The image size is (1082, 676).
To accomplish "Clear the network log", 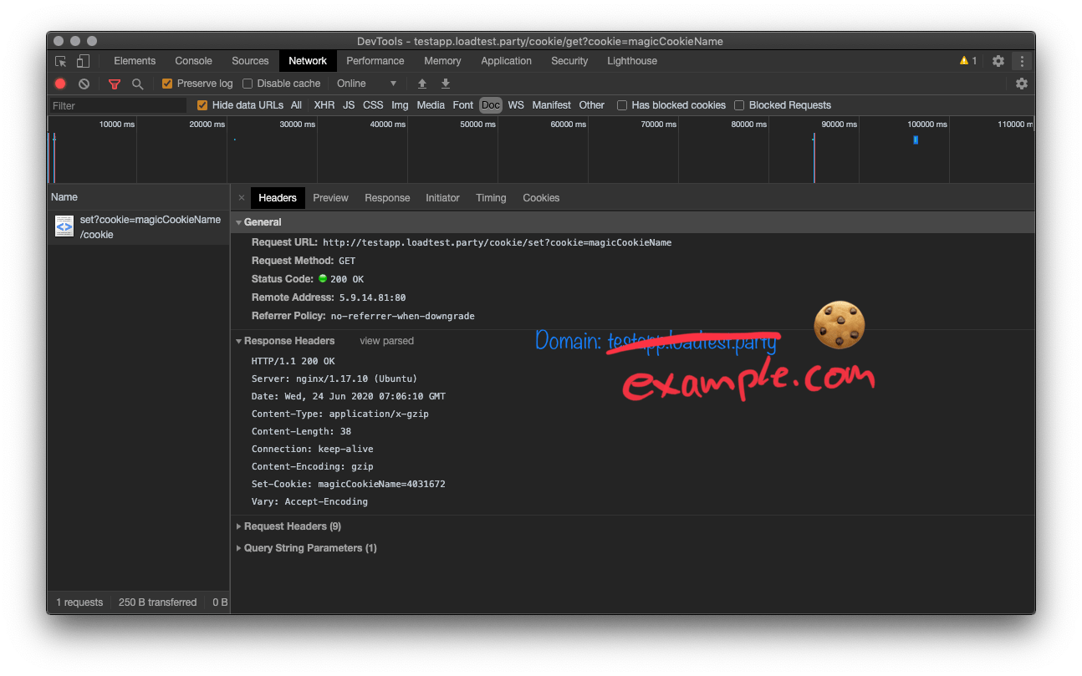I will (x=82, y=84).
